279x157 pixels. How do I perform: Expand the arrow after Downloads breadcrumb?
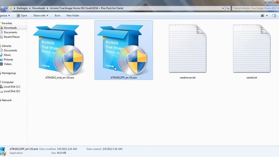tap(48, 8)
